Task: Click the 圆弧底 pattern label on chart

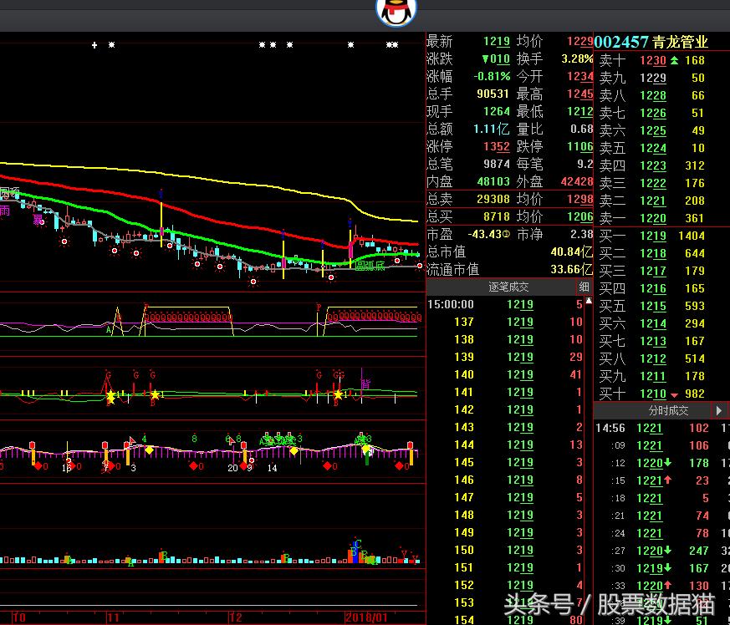Action: [x=370, y=266]
